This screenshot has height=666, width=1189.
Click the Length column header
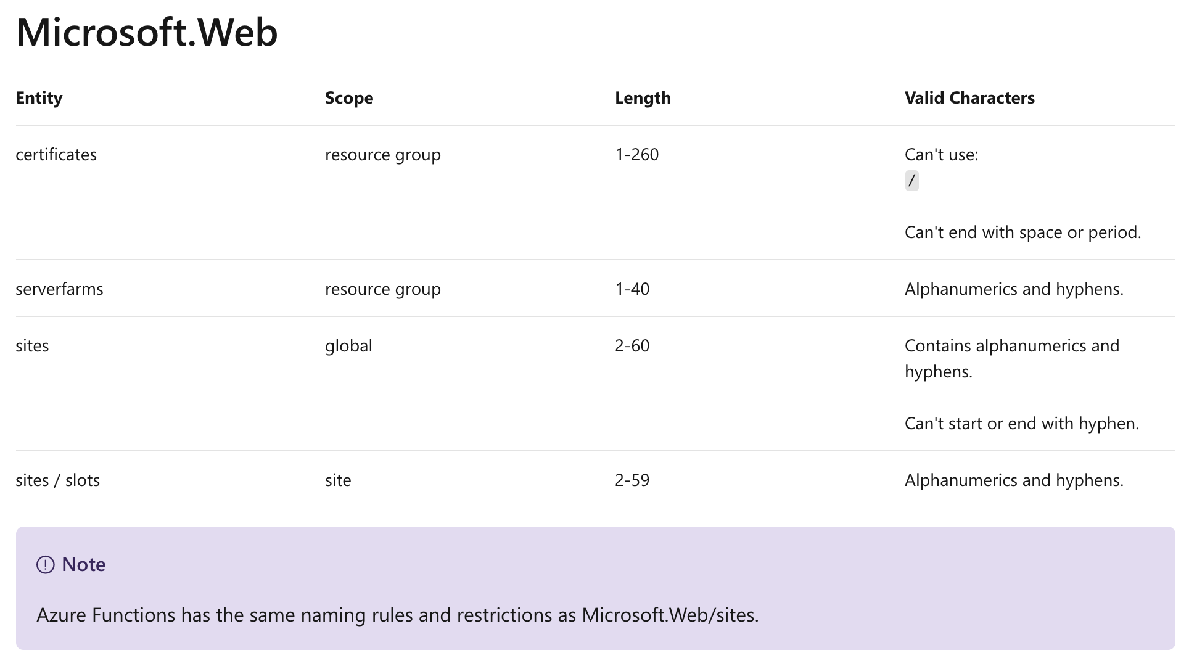pyautogui.click(x=643, y=98)
